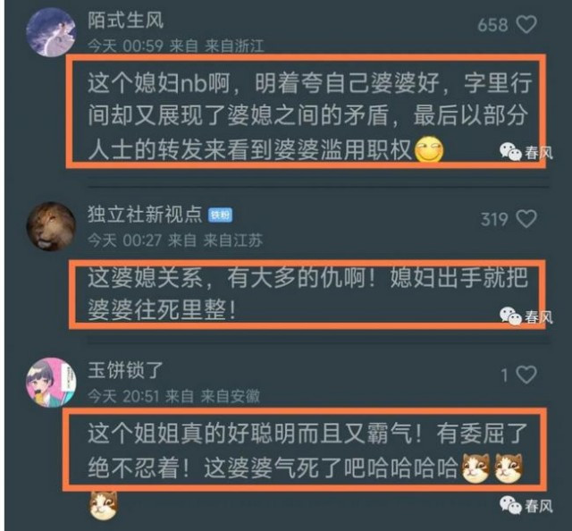Click the smiley emoji in first comment
The height and width of the screenshot is (531, 572).
429,149
